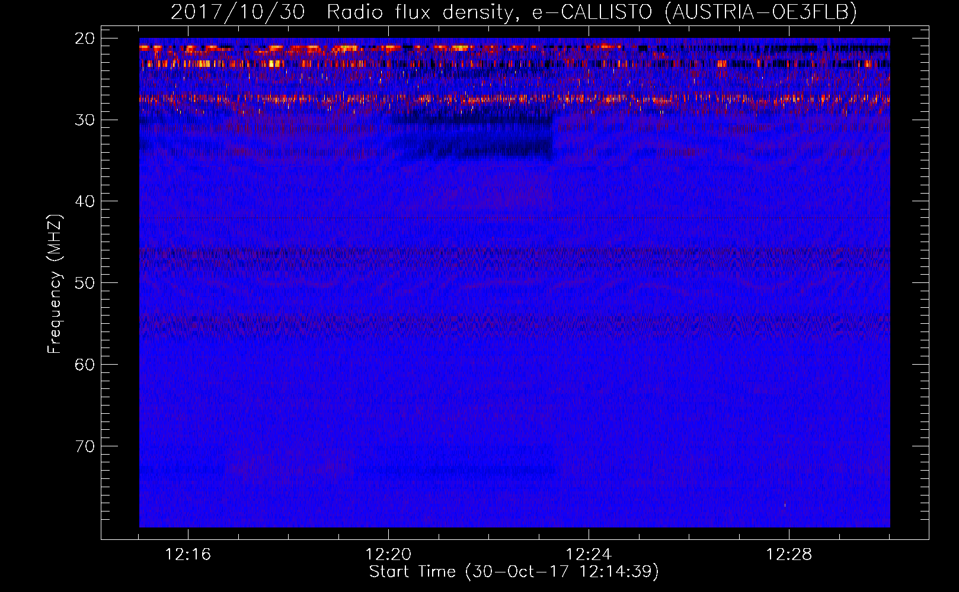Viewport: 959px width, 592px height.
Task: Click the "Start Time (30-Oct-17 12:14:39)" label
Action: coord(514,572)
